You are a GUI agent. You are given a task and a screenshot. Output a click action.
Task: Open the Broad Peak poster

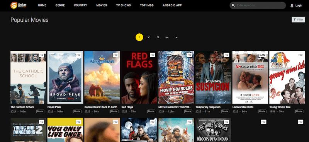pos(65,77)
